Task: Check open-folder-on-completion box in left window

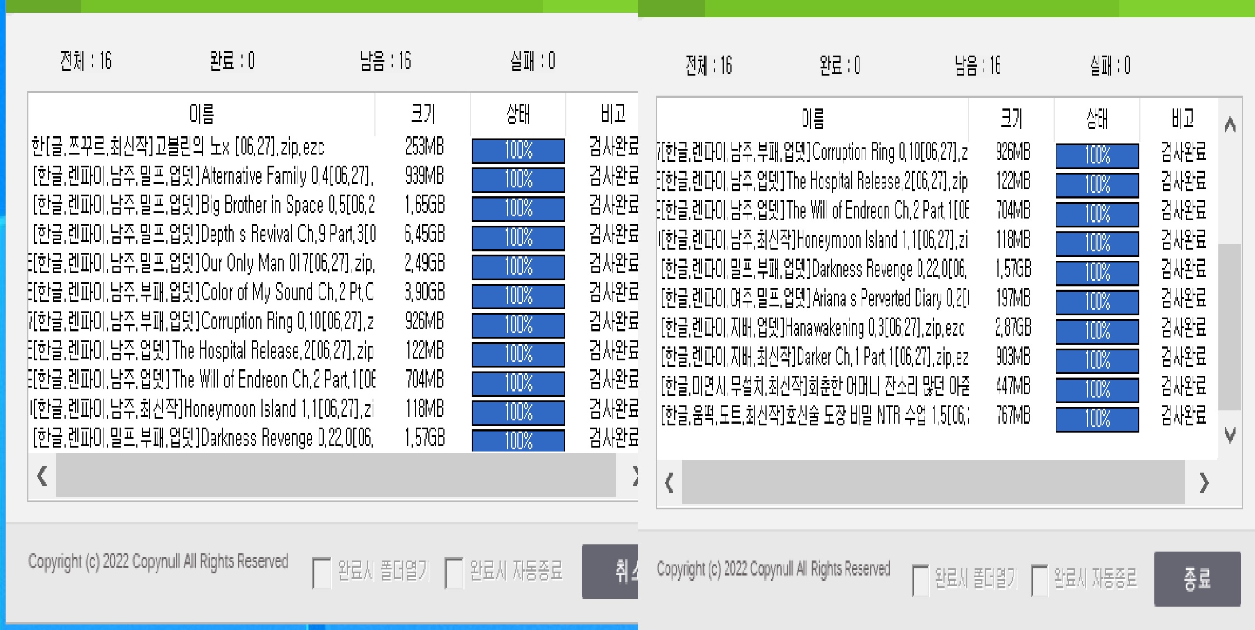Action: (x=322, y=573)
